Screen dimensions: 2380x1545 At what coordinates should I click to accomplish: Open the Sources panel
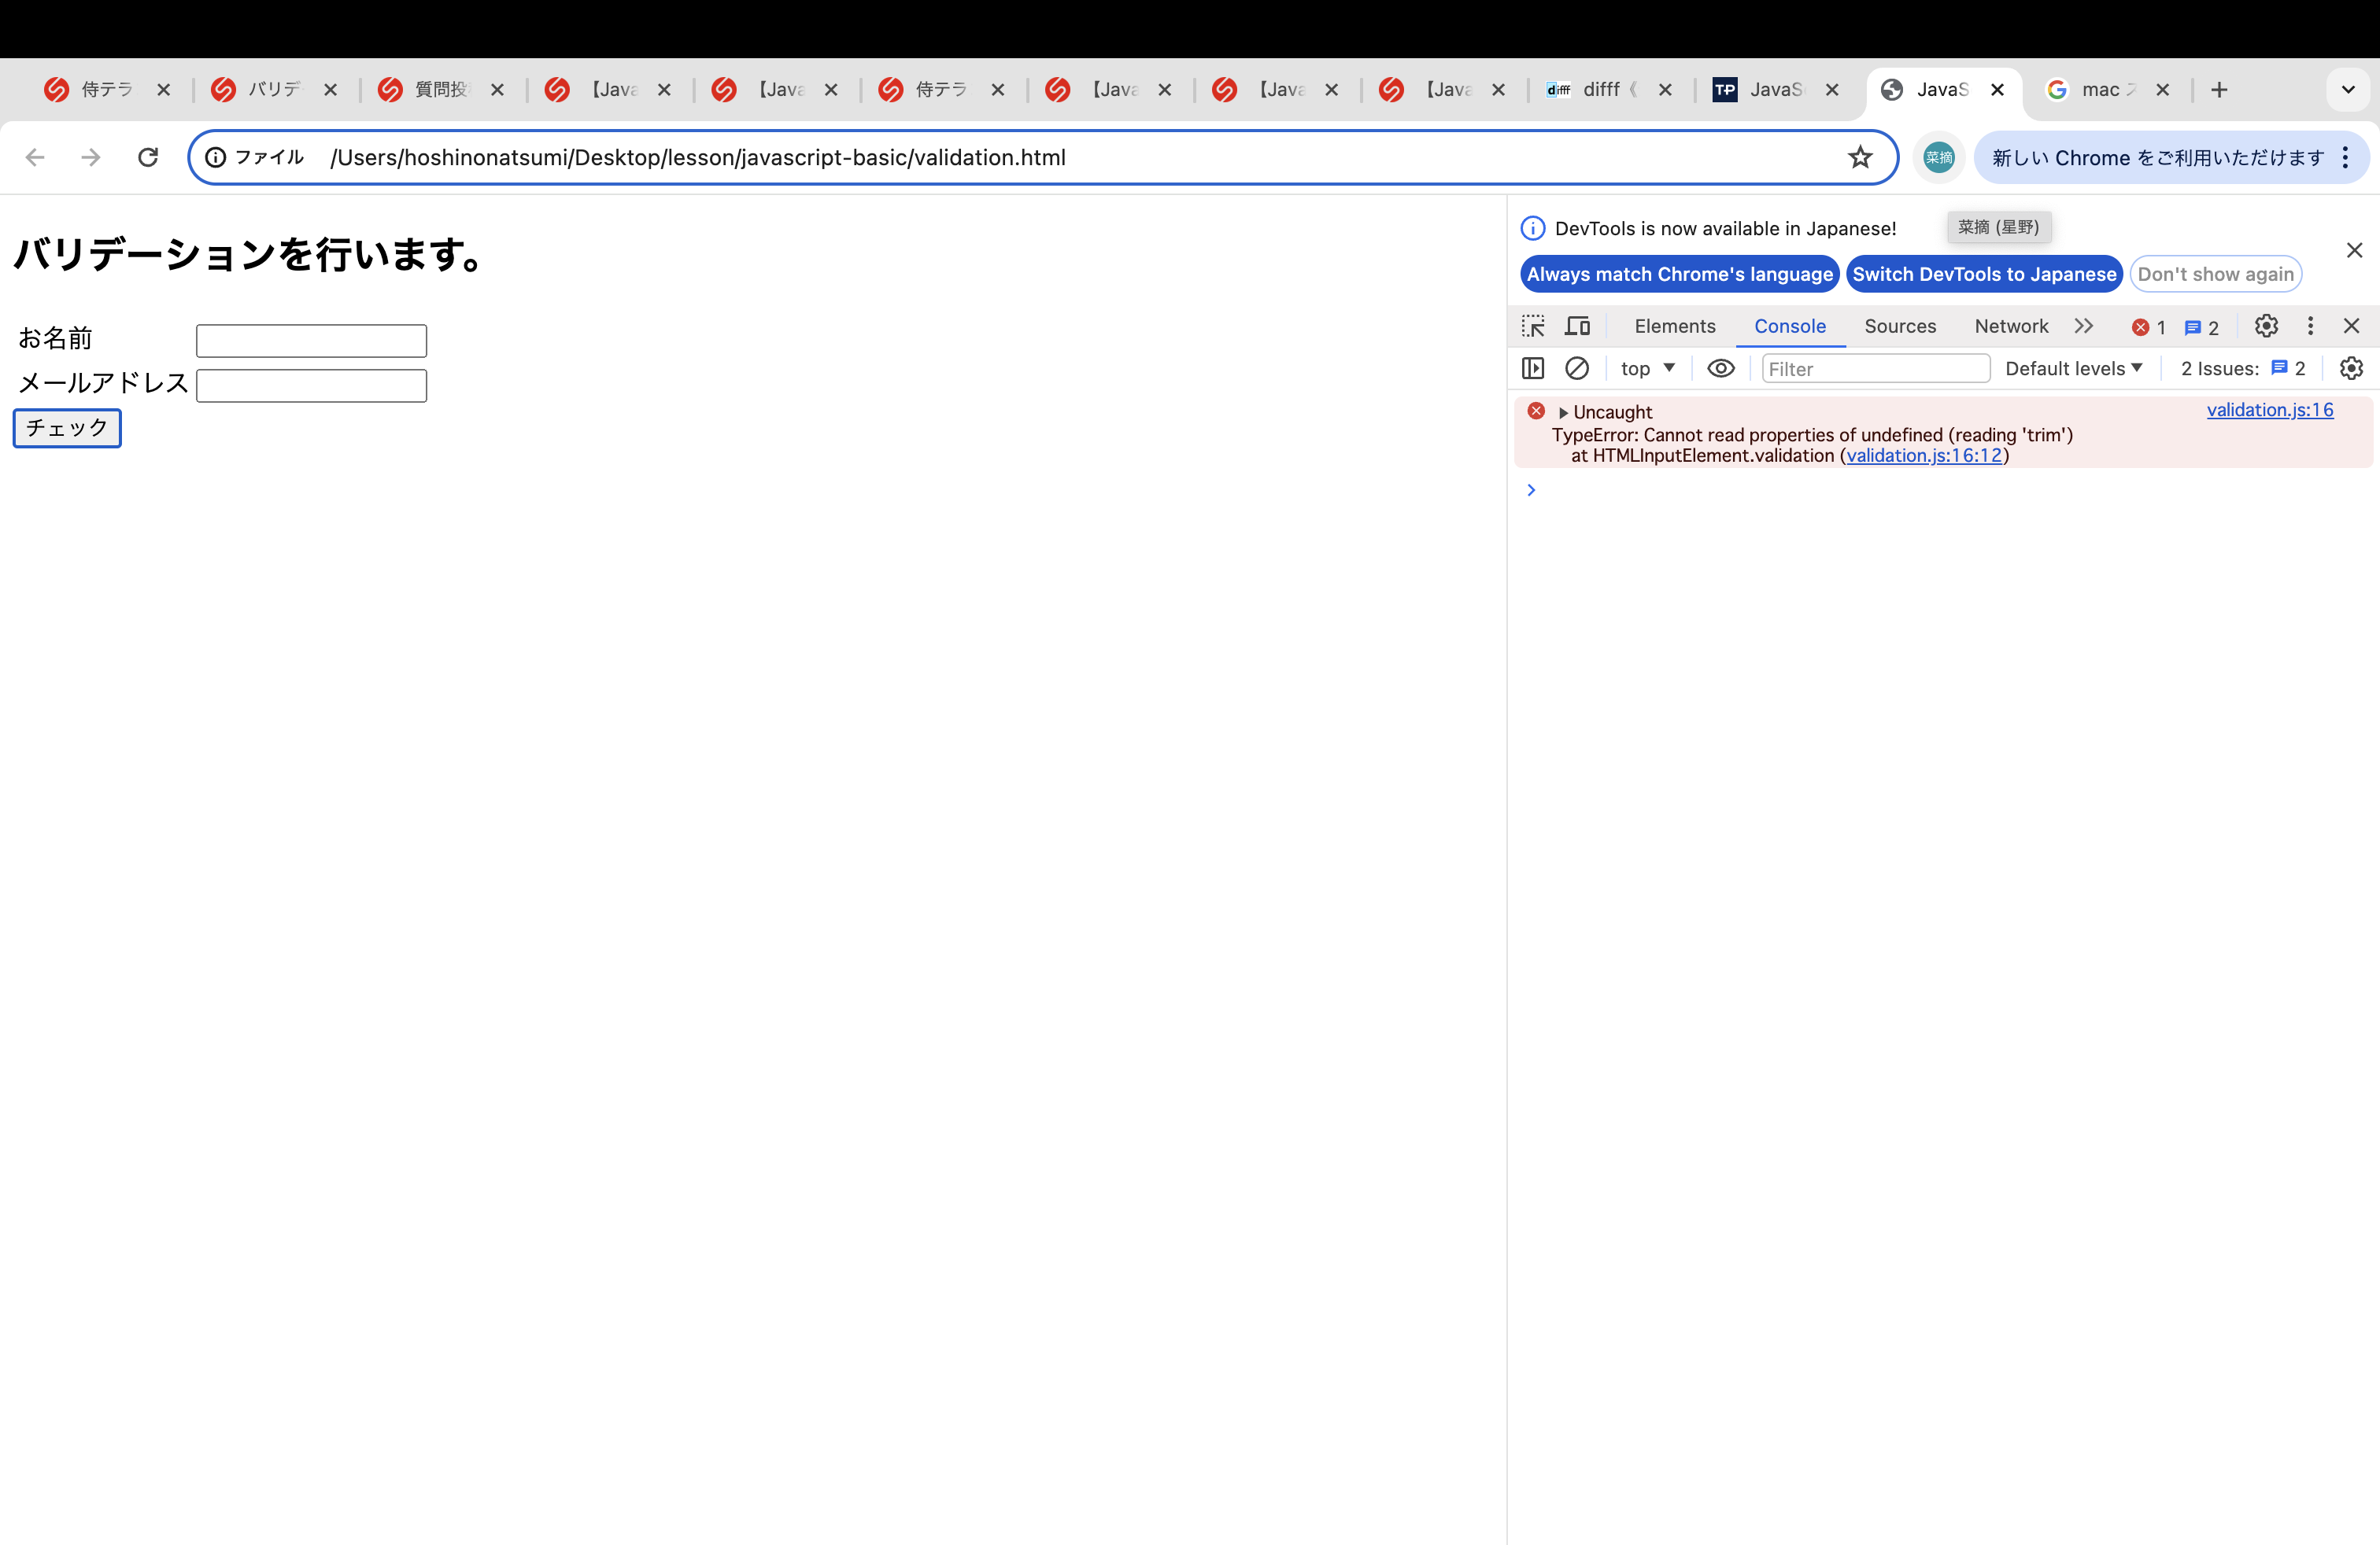tap(1901, 326)
